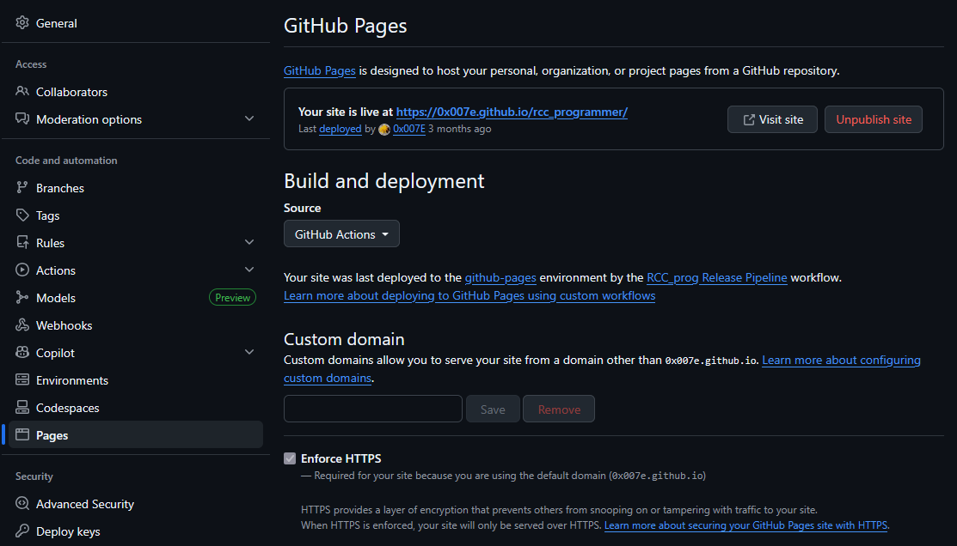Viewport: 957px width, 546px height.
Task: Click the 0x007E user avatar
Action: click(384, 129)
